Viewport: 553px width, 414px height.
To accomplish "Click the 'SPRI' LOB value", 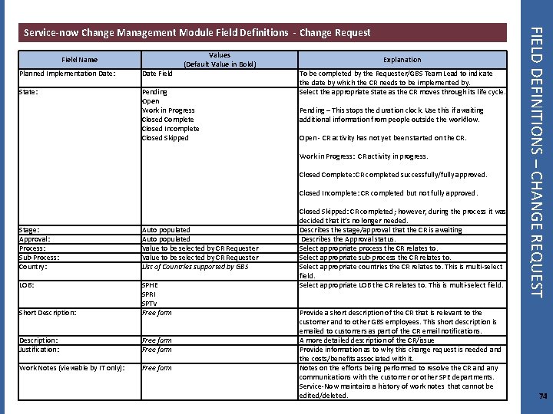I will coord(149,294).
